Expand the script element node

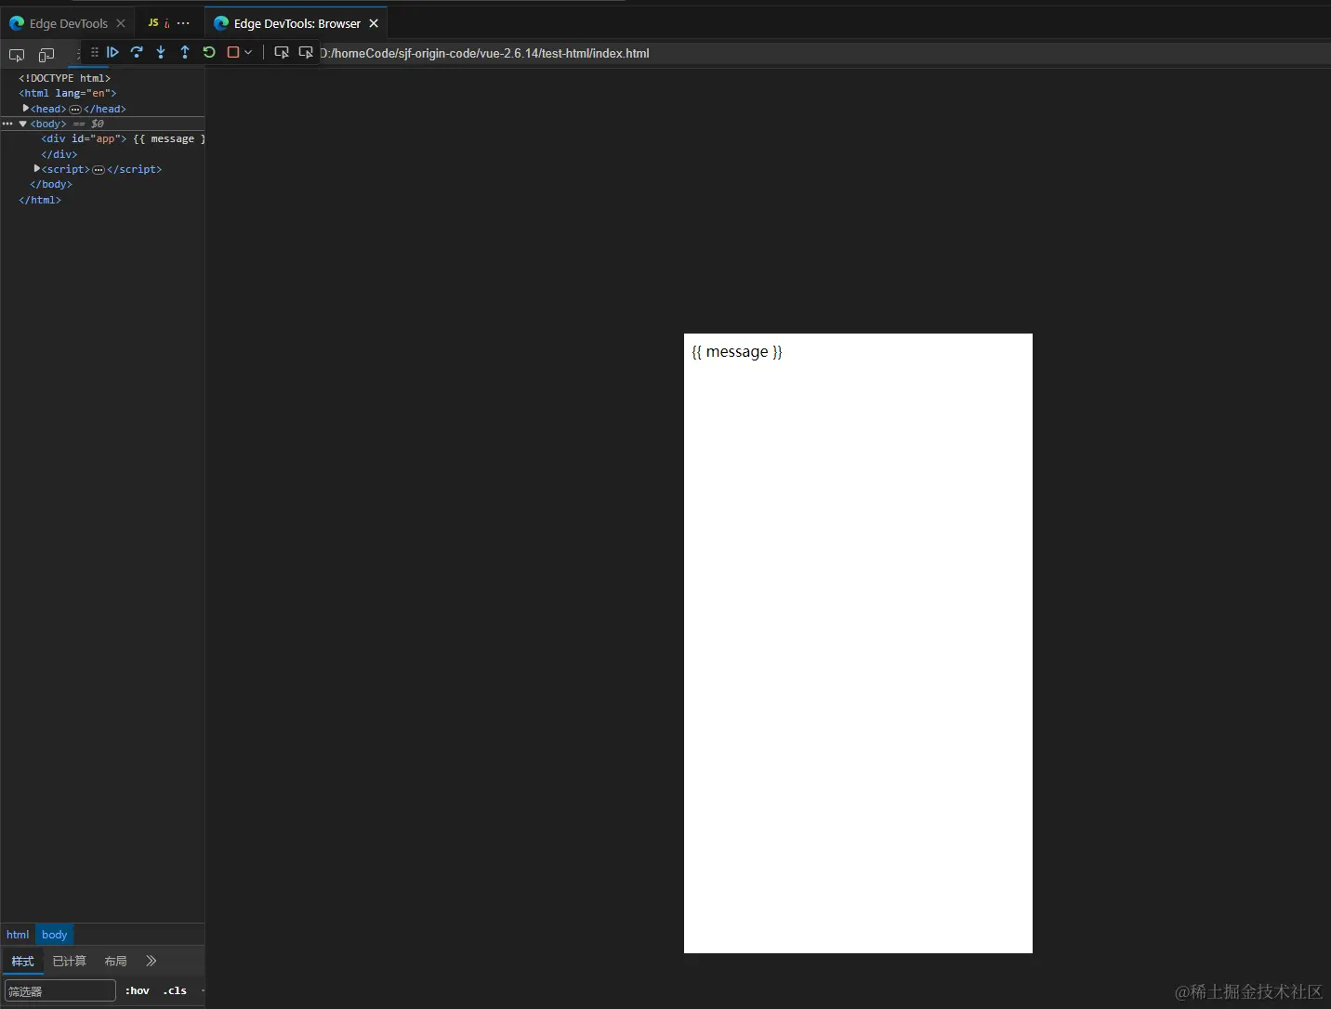[37, 169]
